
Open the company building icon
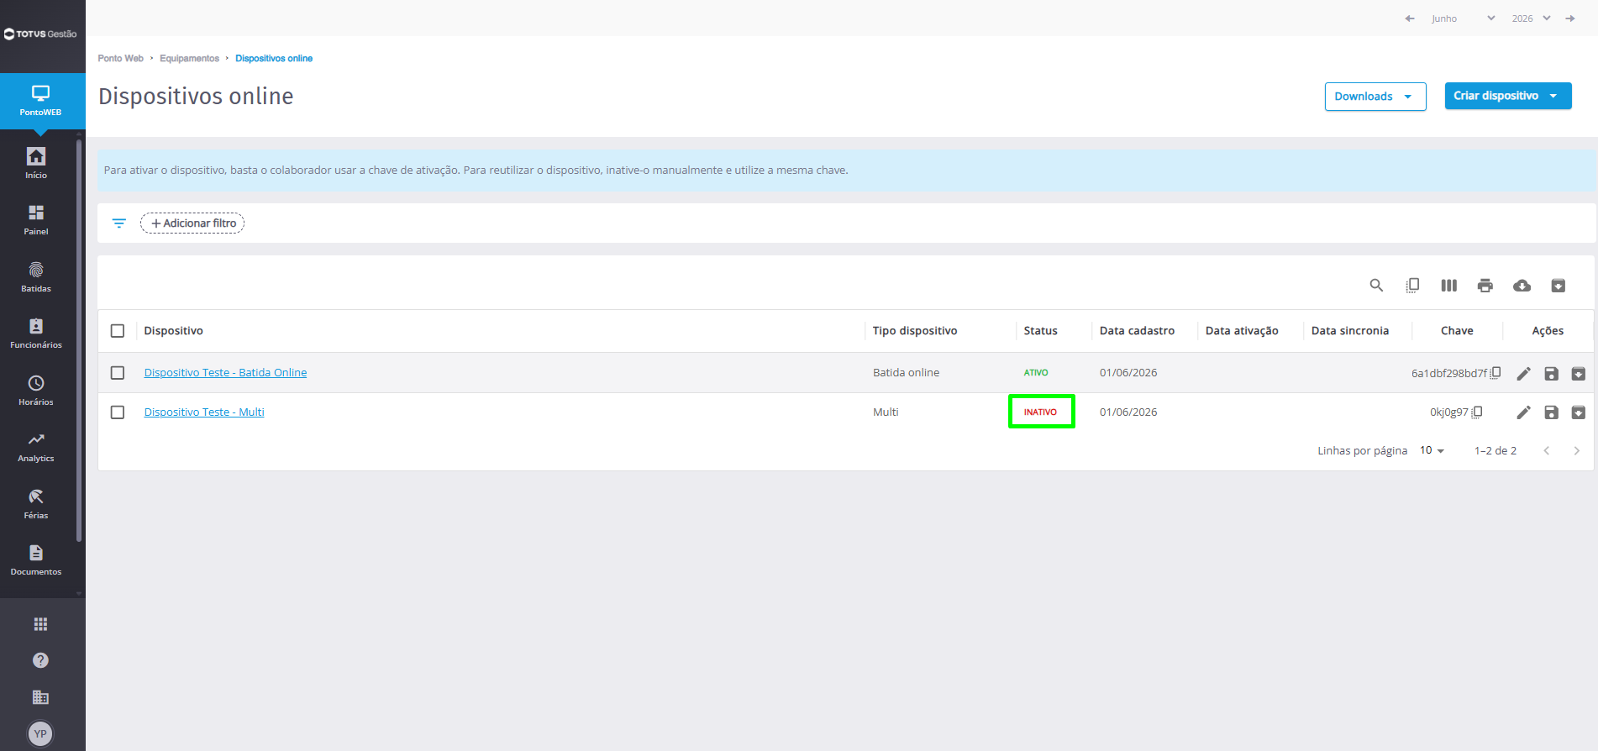click(x=40, y=697)
